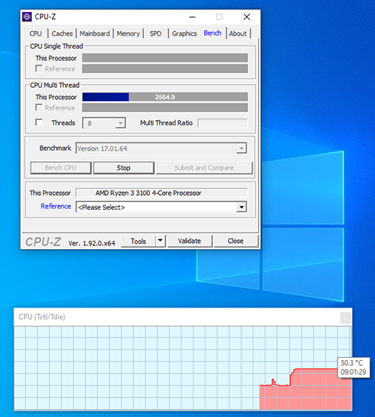The image size is (375, 417).
Task: Expand the Reference processor Please Select dropdown
Action: point(241,207)
